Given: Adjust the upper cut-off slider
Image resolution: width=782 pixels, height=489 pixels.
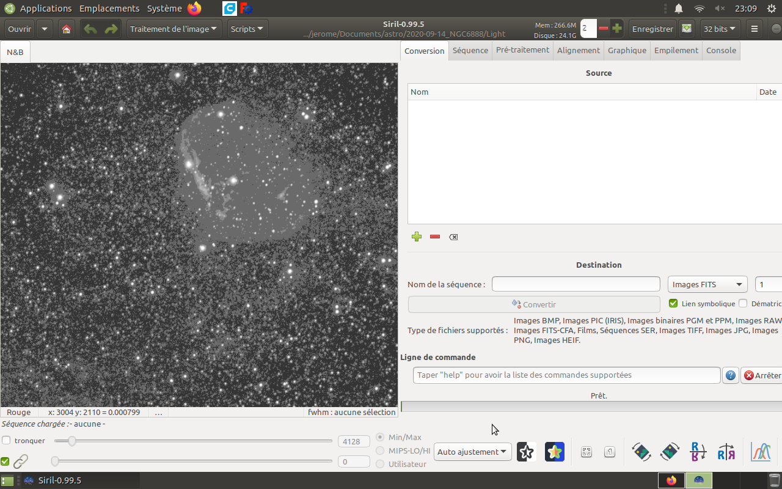Looking at the screenshot, I should point(193,441).
